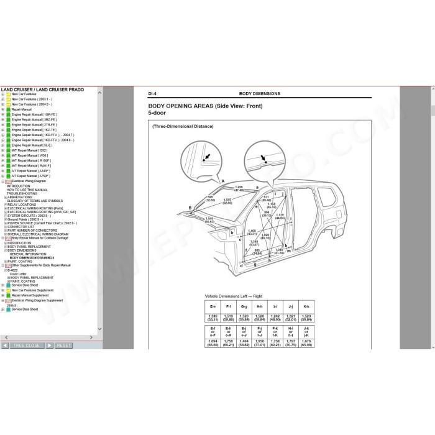
Task: Open the BODY DIMENSION DRAWINGS page
Action: pyautogui.click(x=32, y=258)
